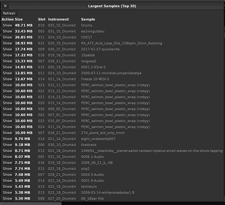Show PERC_salmon_bowl sample in slot 023
The height and width of the screenshot is (205, 225).
8,85
